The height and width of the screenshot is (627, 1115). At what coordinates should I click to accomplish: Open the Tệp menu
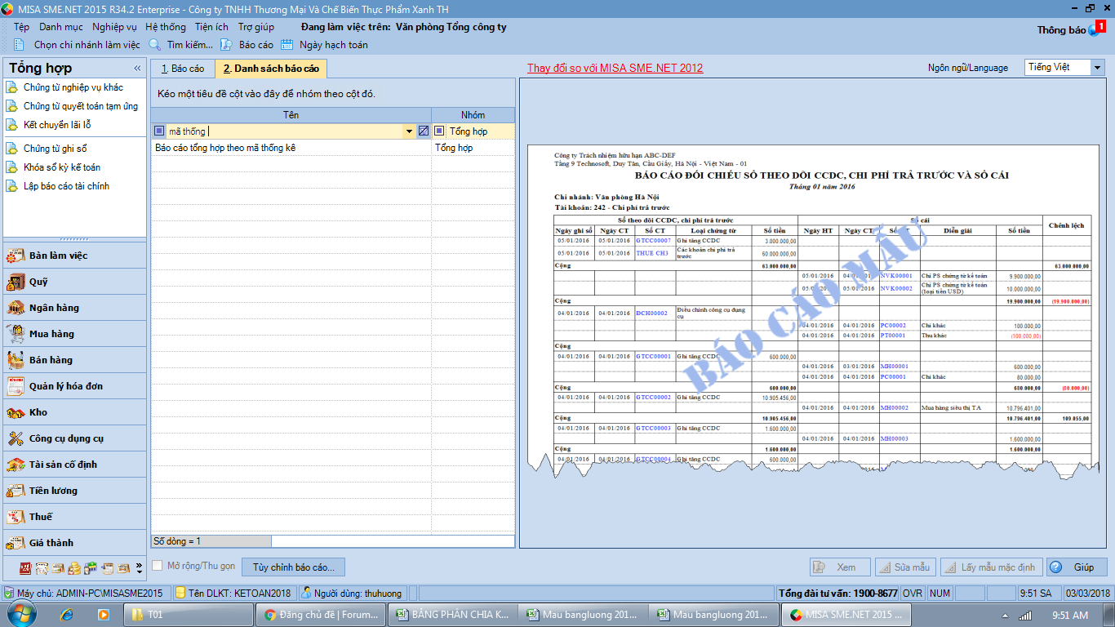[x=21, y=27]
